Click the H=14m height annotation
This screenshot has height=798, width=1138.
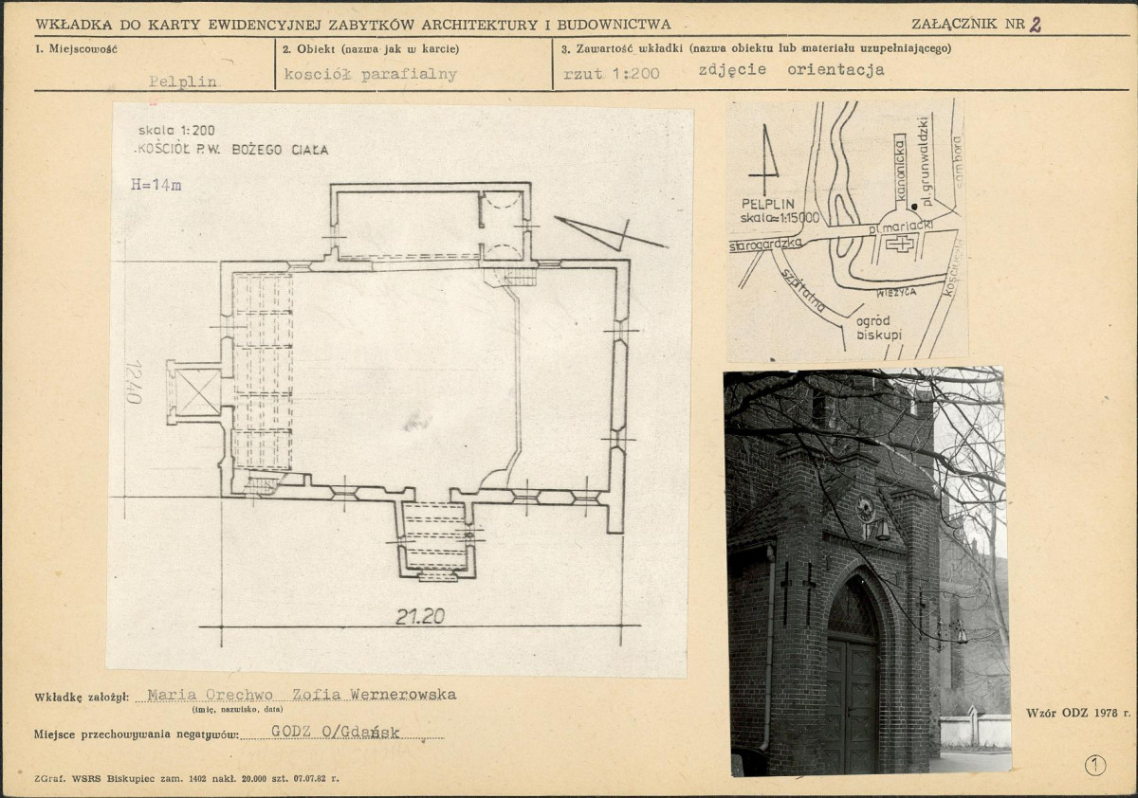coord(156,185)
